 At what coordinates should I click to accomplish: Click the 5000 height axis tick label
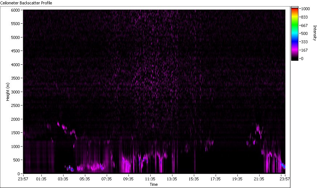click(15, 37)
